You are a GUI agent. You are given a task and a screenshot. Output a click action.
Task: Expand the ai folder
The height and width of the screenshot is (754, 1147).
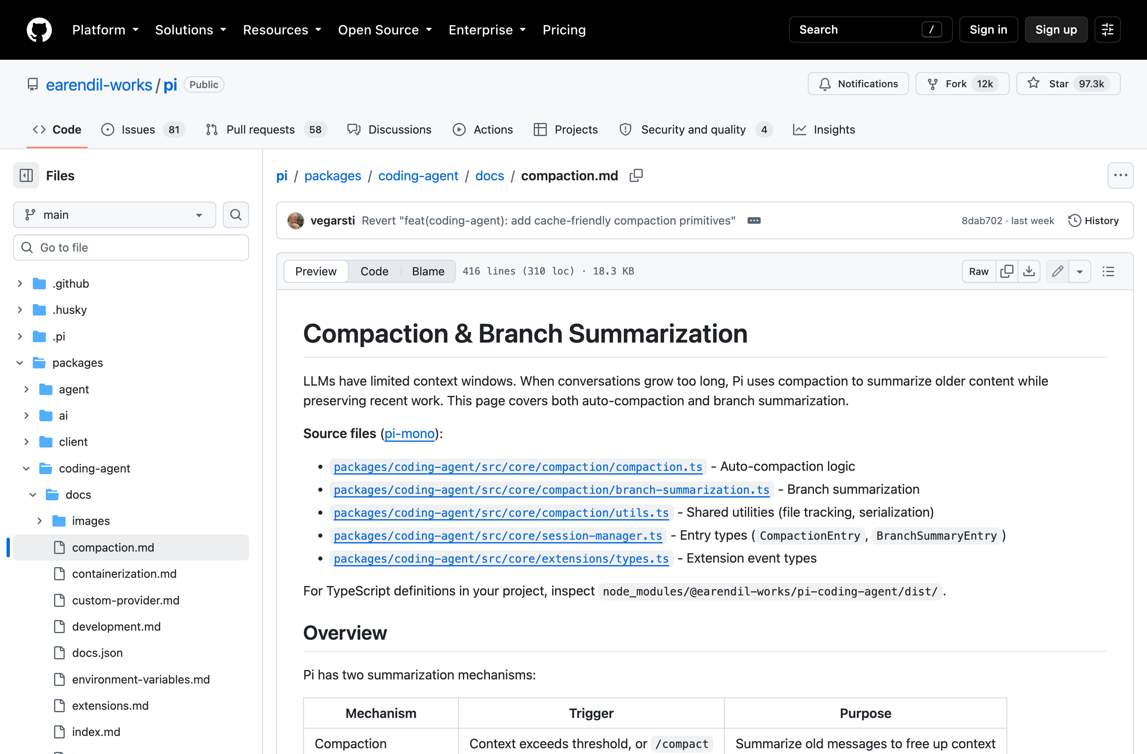point(27,415)
